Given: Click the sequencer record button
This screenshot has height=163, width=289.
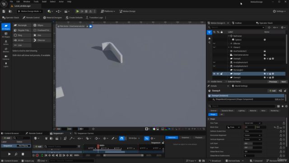Looking at the screenshot, I should 37,155.
